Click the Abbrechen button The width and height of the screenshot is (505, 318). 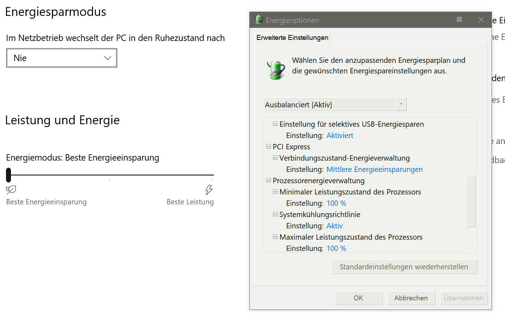coord(411,298)
